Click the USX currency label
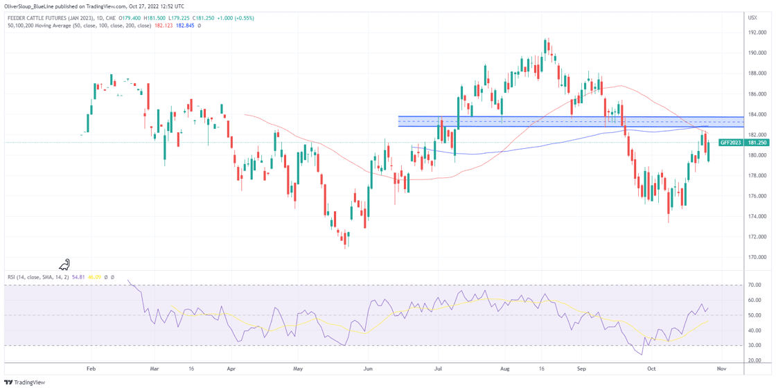 coord(752,18)
